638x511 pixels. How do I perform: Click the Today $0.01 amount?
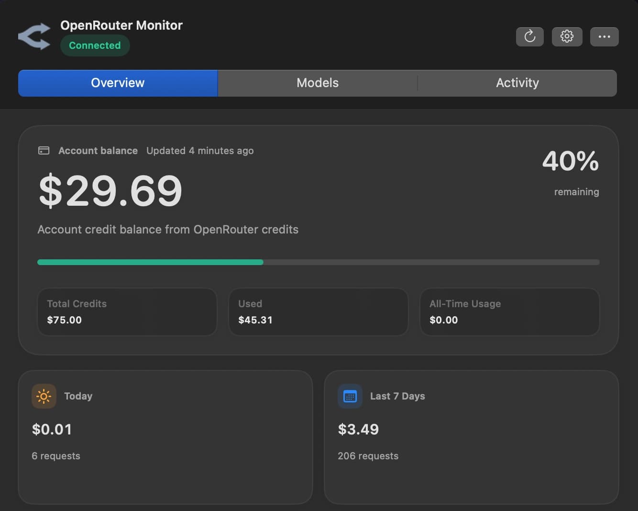(52, 429)
